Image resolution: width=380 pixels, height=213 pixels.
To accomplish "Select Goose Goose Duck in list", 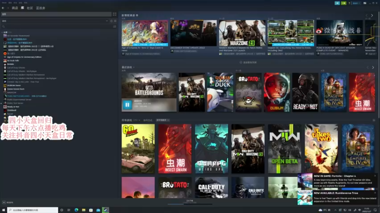I will [x=16, y=89].
